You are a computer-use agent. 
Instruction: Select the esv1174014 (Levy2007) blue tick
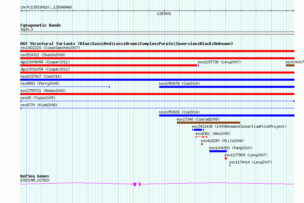click(x=230, y=166)
